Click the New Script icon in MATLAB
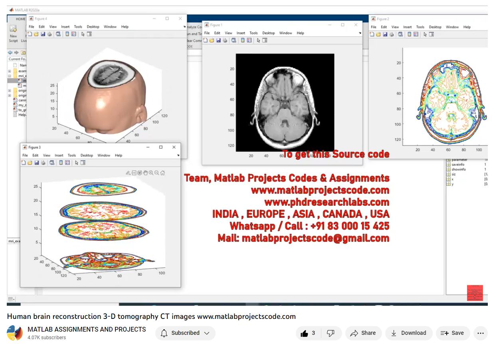 [13, 30]
